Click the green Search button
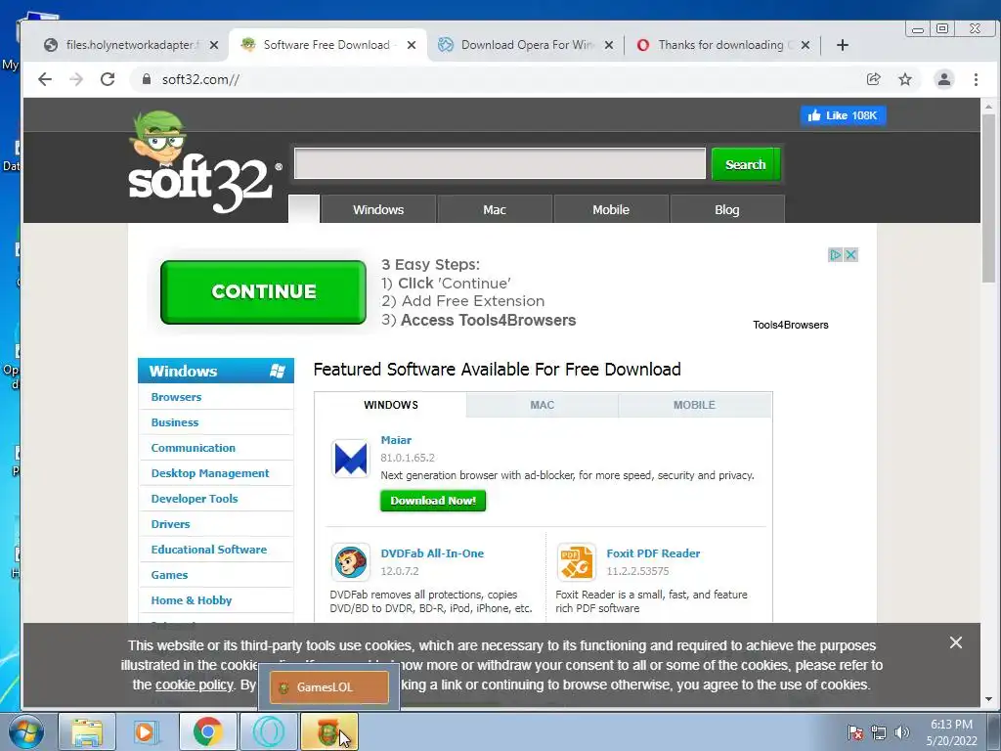The height and width of the screenshot is (751, 1001). coord(745,164)
